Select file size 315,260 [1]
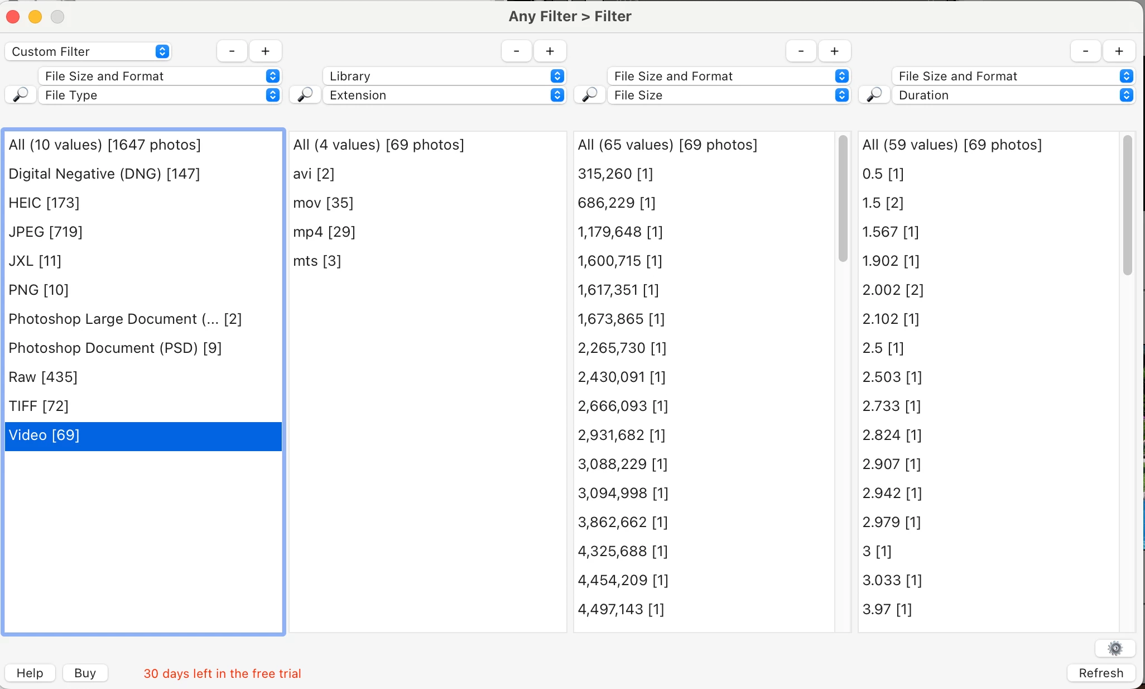 (x=704, y=174)
